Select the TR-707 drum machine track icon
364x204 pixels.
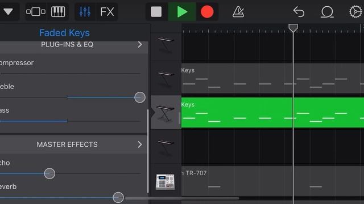tap(165, 182)
